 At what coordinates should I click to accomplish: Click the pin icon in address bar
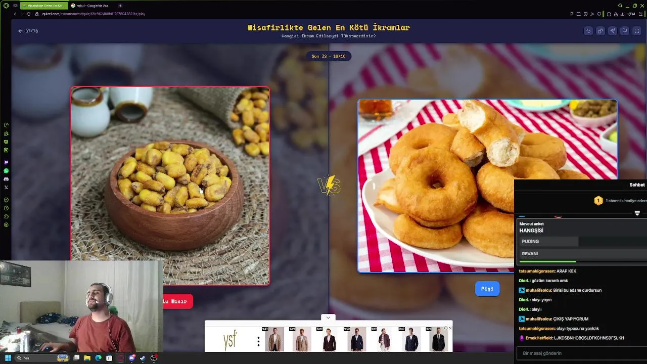click(x=572, y=14)
